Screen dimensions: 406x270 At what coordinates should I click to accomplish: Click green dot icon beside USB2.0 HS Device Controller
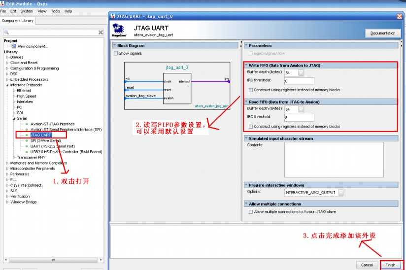(27, 152)
